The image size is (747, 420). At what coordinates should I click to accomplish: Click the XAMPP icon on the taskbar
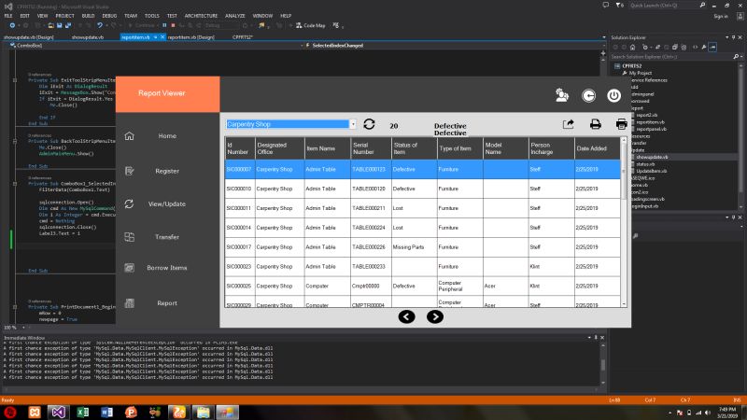coord(35,412)
